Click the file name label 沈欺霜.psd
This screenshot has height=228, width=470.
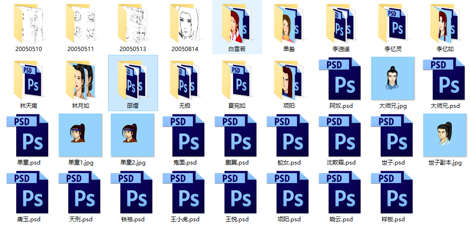(341, 163)
